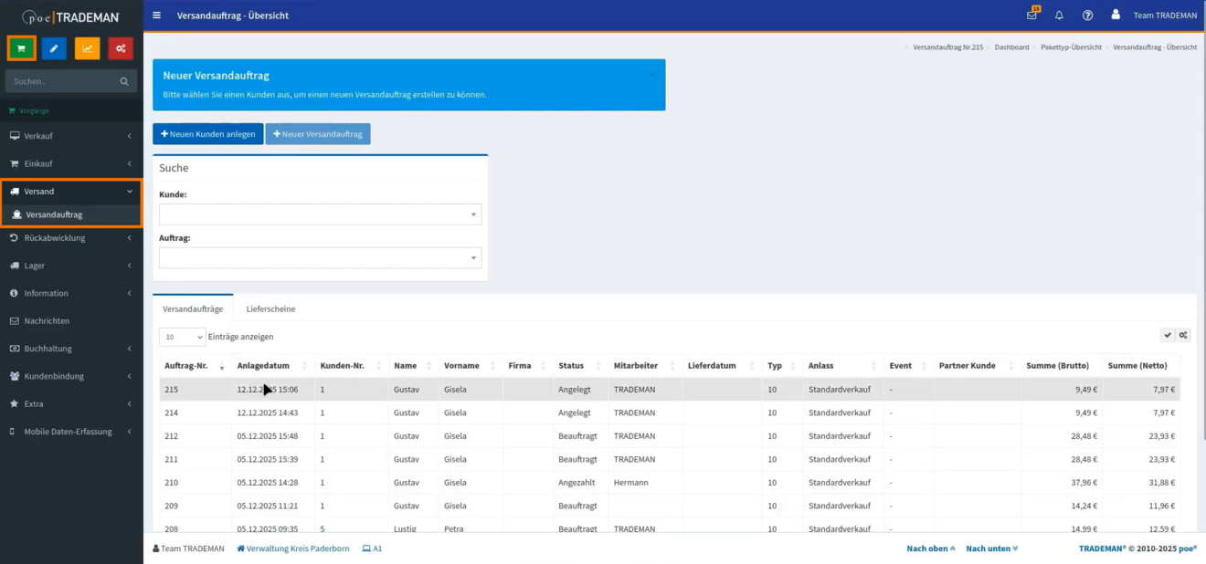Open the orange chart statistics icon
The width and height of the screenshot is (1206, 564).
(x=88, y=48)
